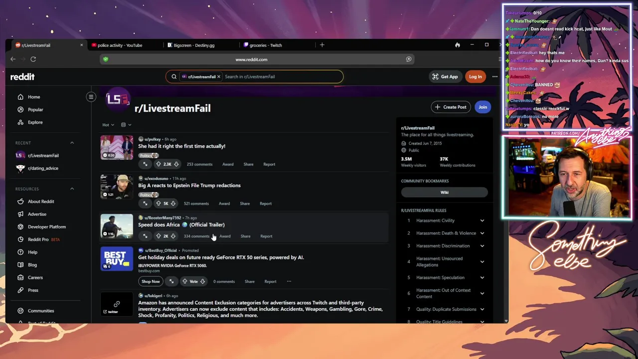The width and height of the screenshot is (638, 359).
Task: Switch to Bigscreen Destiny.gg tab
Action: (x=194, y=45)
